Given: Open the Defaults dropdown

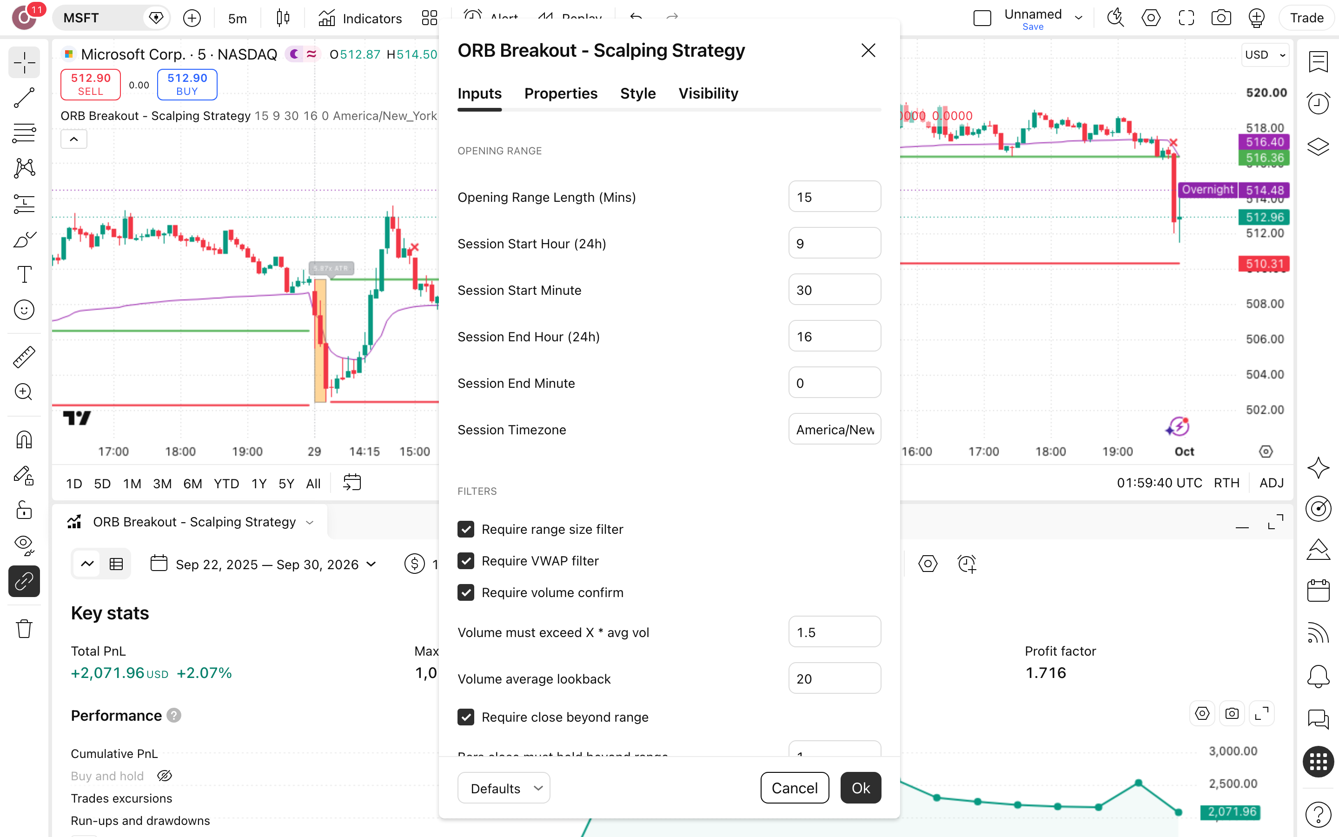Looking at the screenshot, I should (504, 788).
